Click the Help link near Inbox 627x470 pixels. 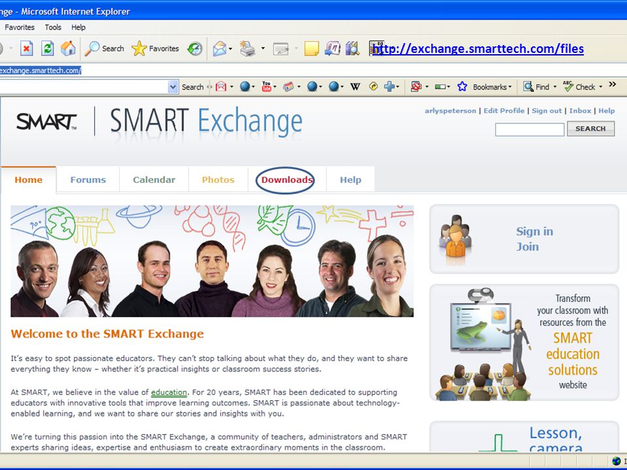tap(606, 111)
